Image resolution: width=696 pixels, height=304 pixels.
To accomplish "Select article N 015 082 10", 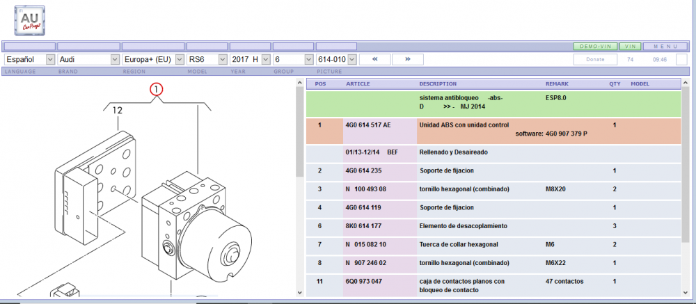I will (x=366, y=245).
